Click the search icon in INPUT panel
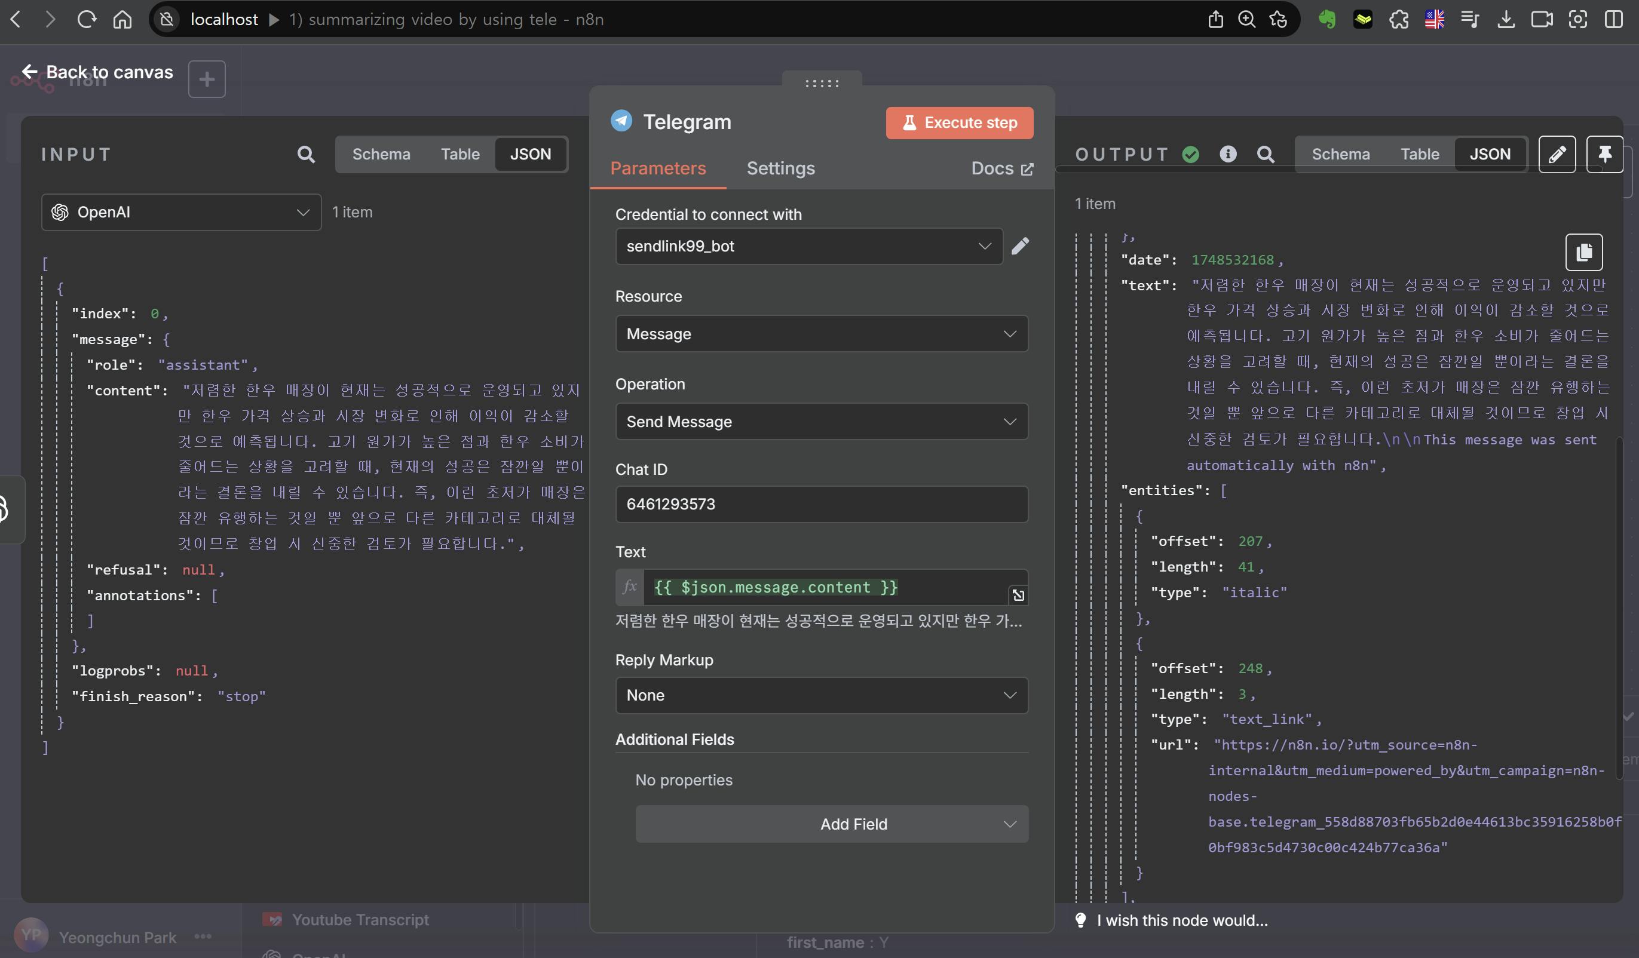 click(x=306, y=154)
